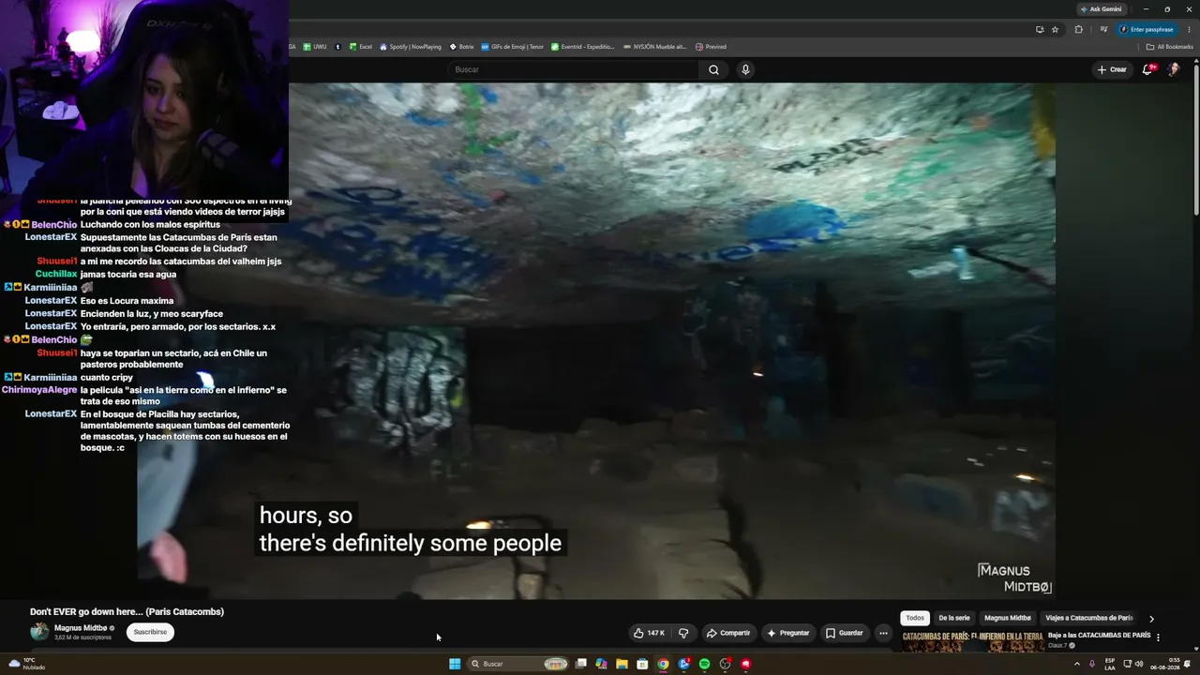Open the UWU bookmark

pos(315,47)
